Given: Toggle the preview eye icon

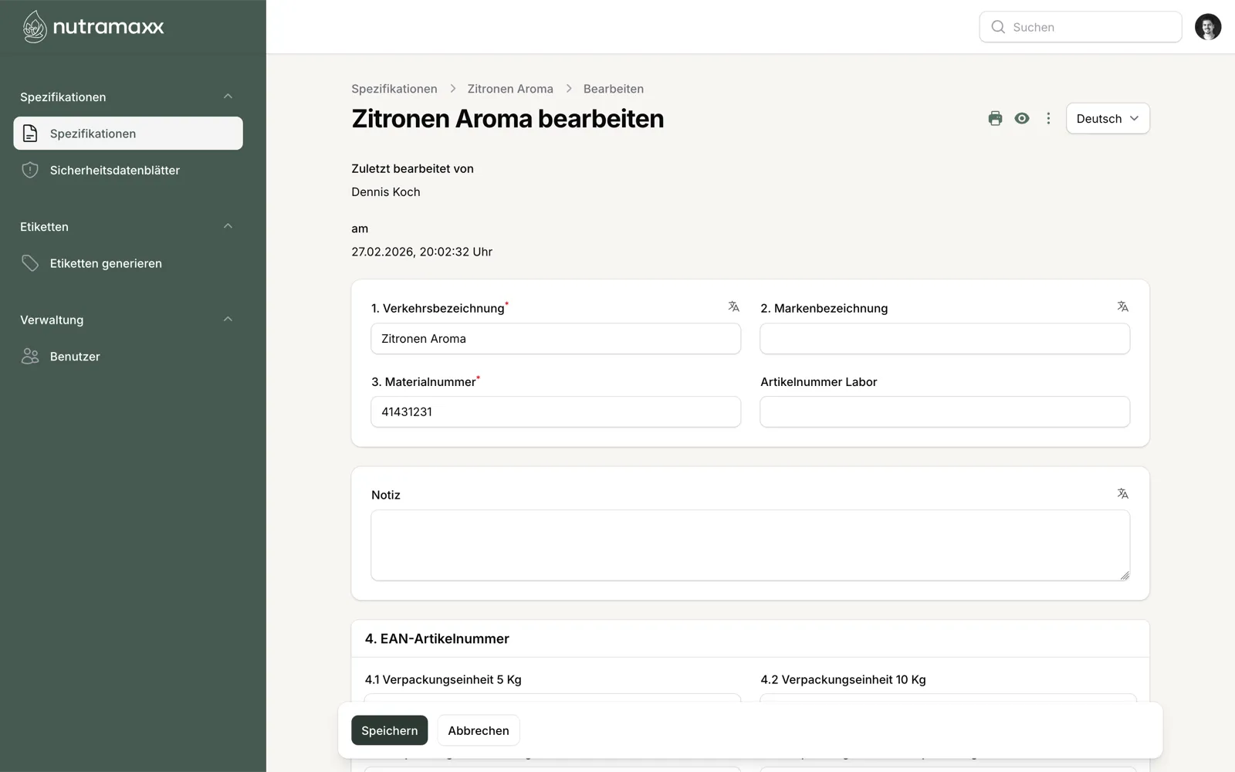Looking at the screenshot, I should click(x=1022, y=118).
